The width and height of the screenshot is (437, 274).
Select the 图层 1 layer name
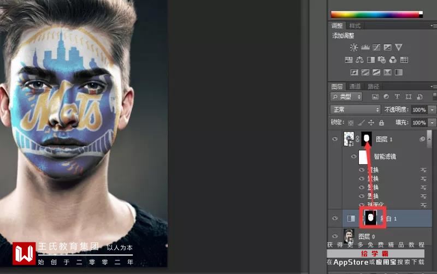click(x=385, y=139)
